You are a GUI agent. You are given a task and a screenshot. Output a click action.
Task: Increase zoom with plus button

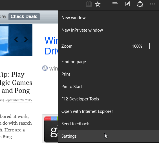pos(149,46)
